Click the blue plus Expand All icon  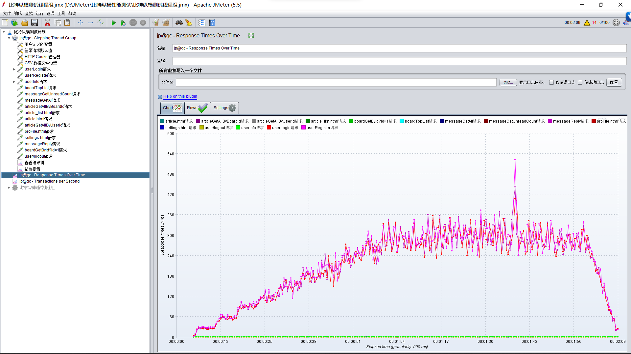coord(81,23)
